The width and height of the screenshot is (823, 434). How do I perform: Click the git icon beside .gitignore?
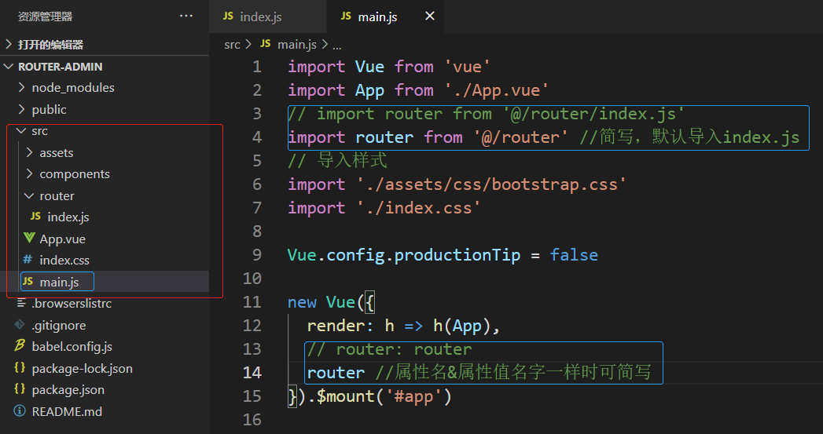point(20,325)
